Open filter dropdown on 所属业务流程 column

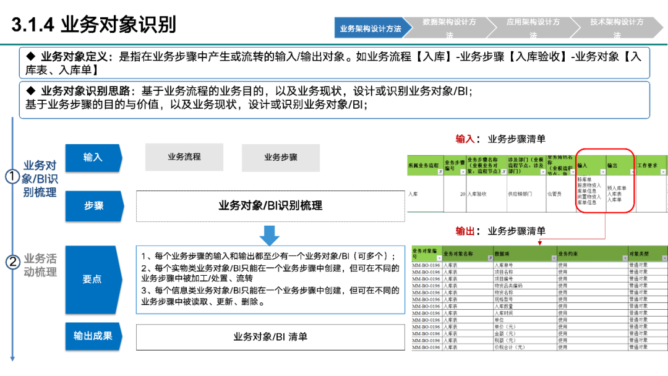(440, 172)
